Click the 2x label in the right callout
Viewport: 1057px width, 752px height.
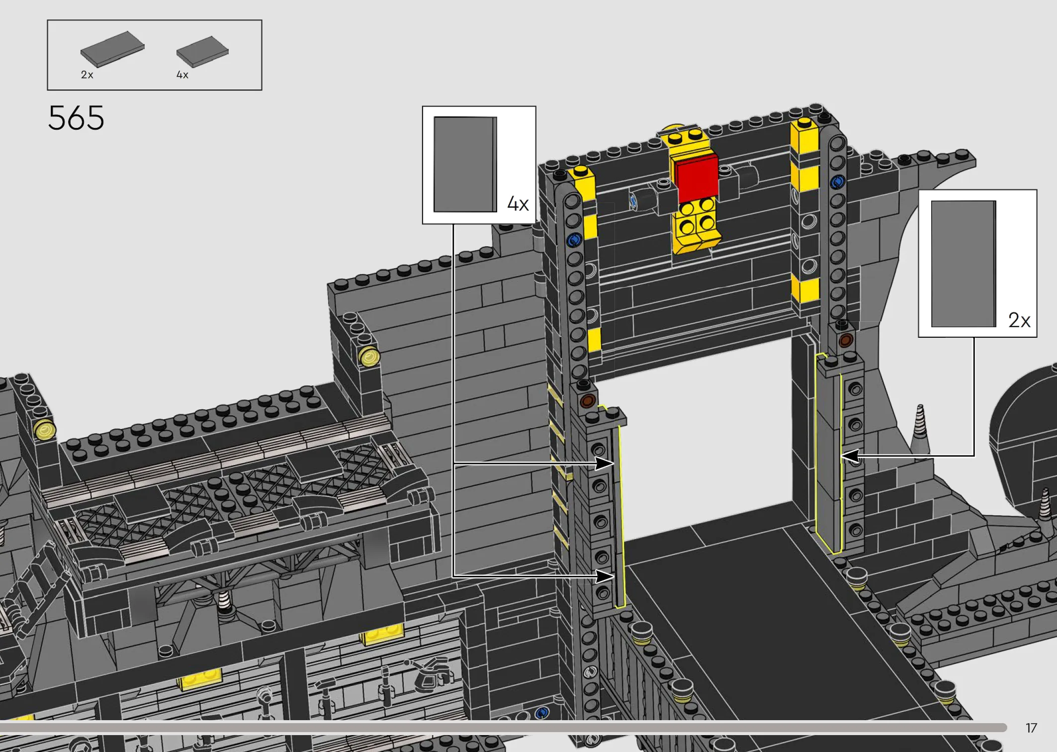1019,320
